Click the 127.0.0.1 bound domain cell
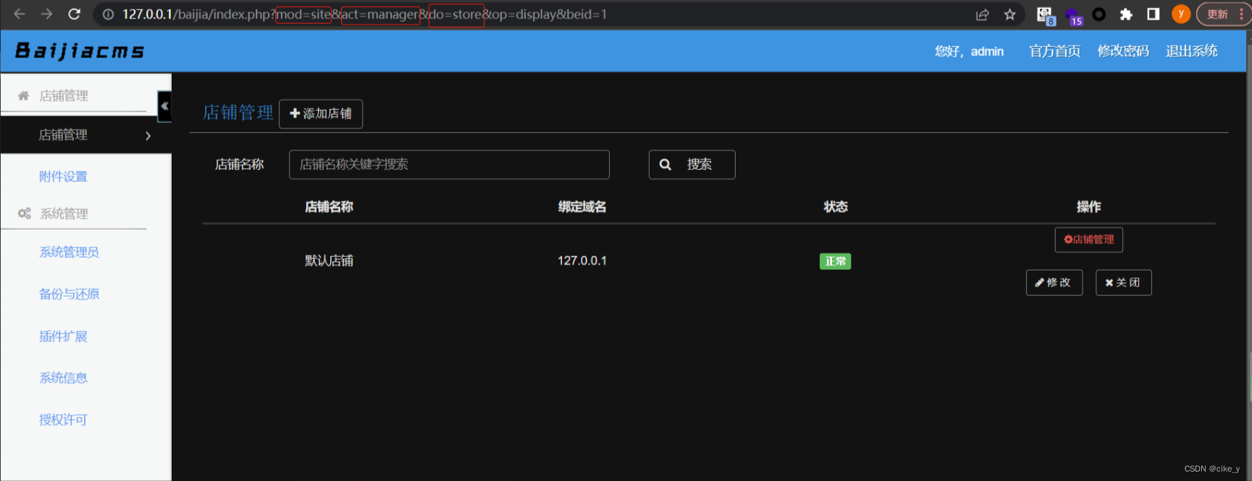This screenshot has width=1252, height=481. (582, 260)
